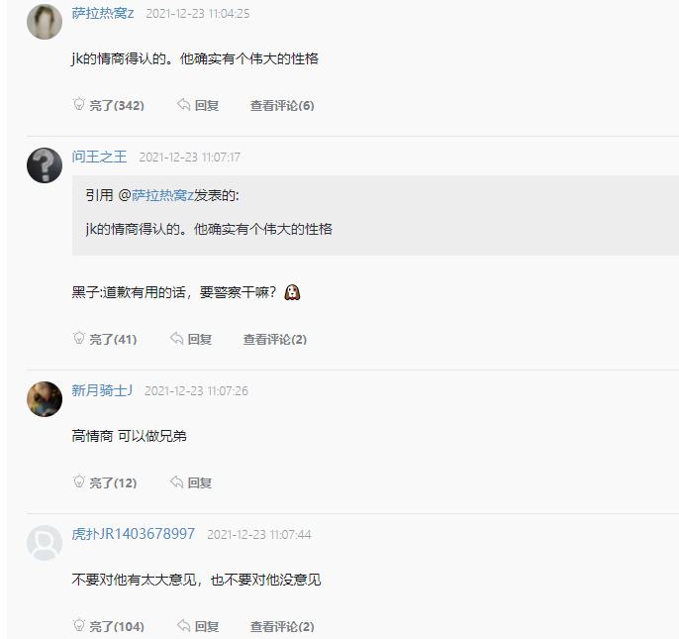Viewport: 679px width, 639px height.
Task: Click the reply arrow icon under 虎扑JR1403678997's comment
Action: pyautogui.click(x=183, y=626)
